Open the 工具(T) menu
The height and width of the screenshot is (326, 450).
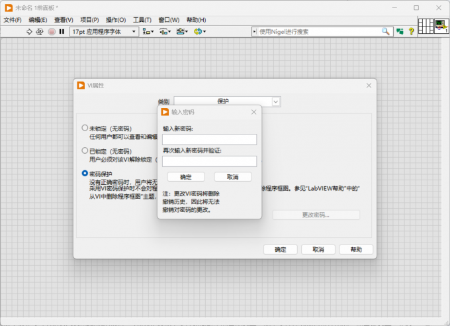pos(142,20)
